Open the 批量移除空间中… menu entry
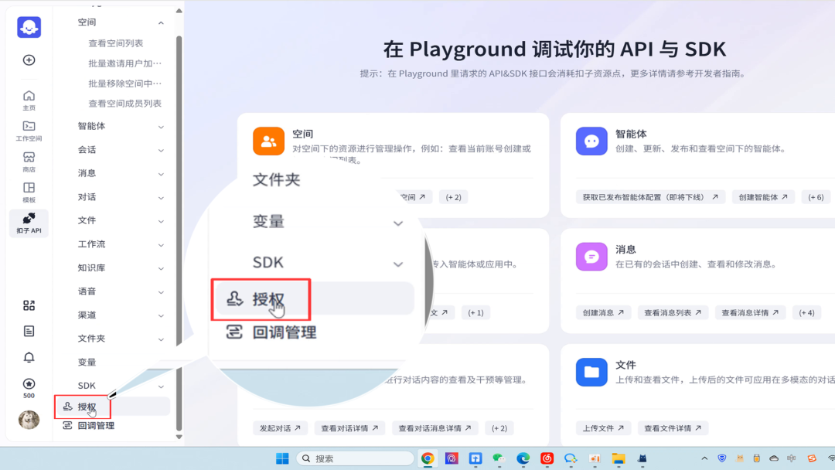This screenshot has width=835, height=470. (125, 83)
